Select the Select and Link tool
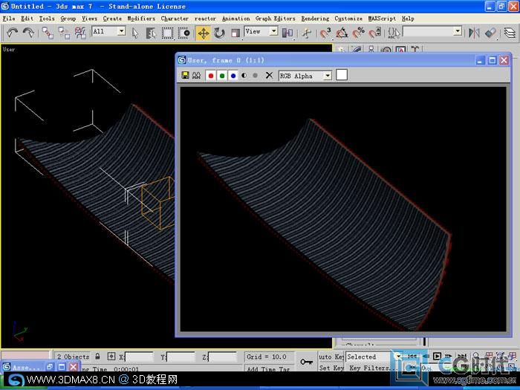520x390 pixels. coord(48,33)
